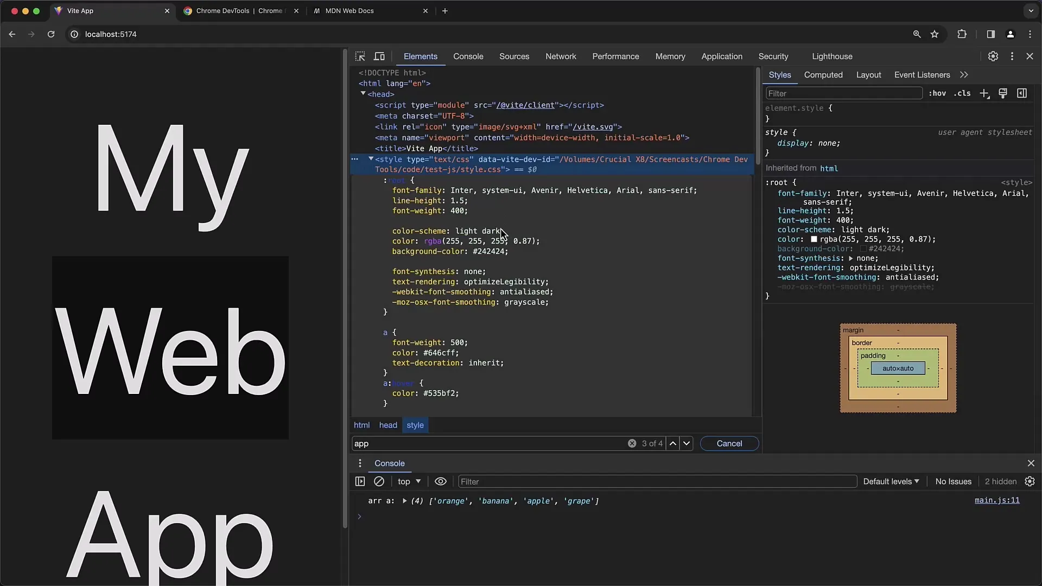Image resolution: width=1042 pixels, height=586 pixels.
Task: Go to the next search result
Action: pos(687,443)
